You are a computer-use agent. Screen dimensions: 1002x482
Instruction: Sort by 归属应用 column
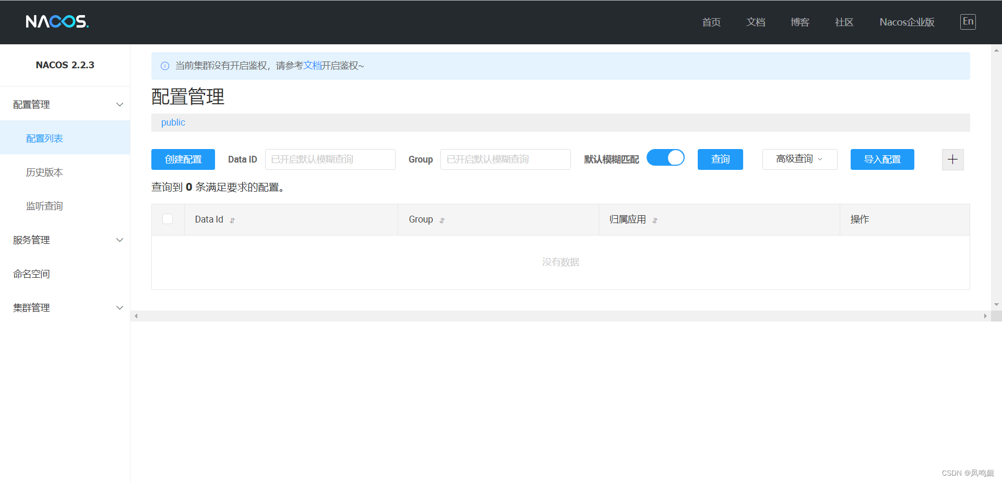[x=655, y=220]
